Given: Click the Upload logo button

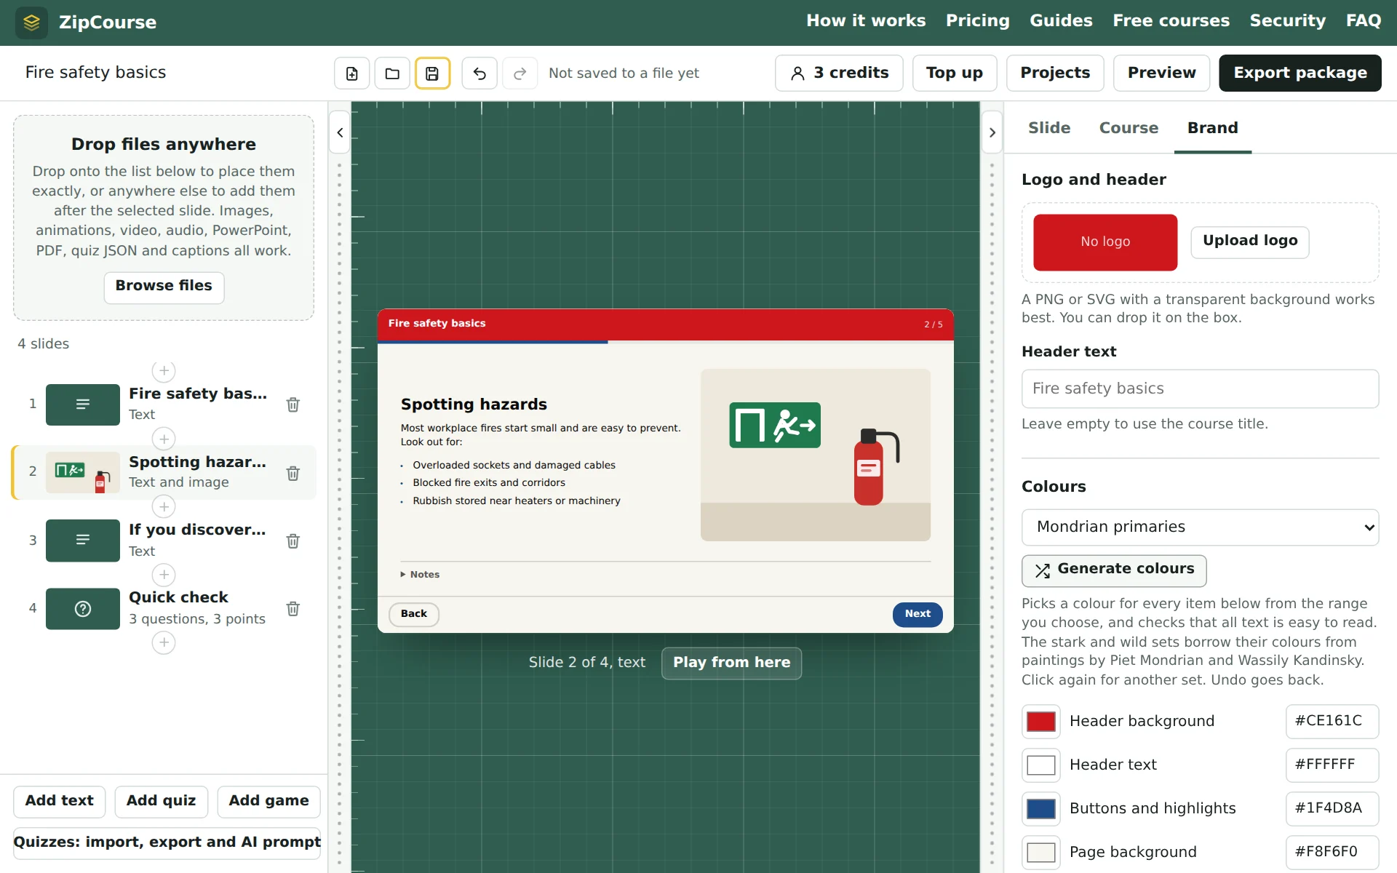Looking at the screenshot, I should pyautogui.click(x=1250, y=242).
